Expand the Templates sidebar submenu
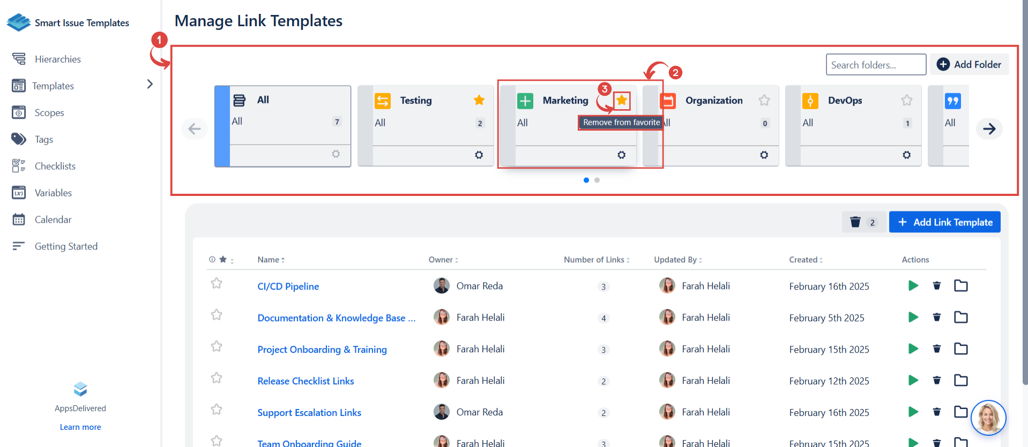 coord(150,85)
